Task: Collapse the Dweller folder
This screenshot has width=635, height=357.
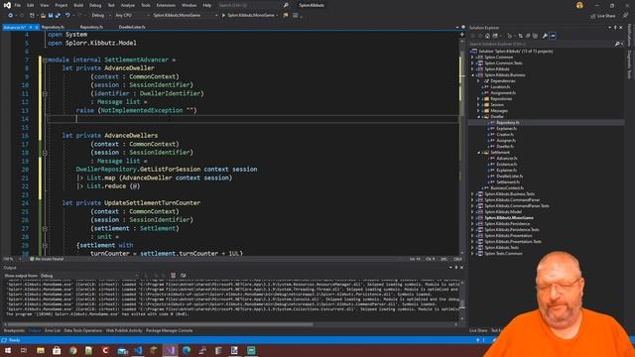Action: pyautogui.click(x=478, y=117)
